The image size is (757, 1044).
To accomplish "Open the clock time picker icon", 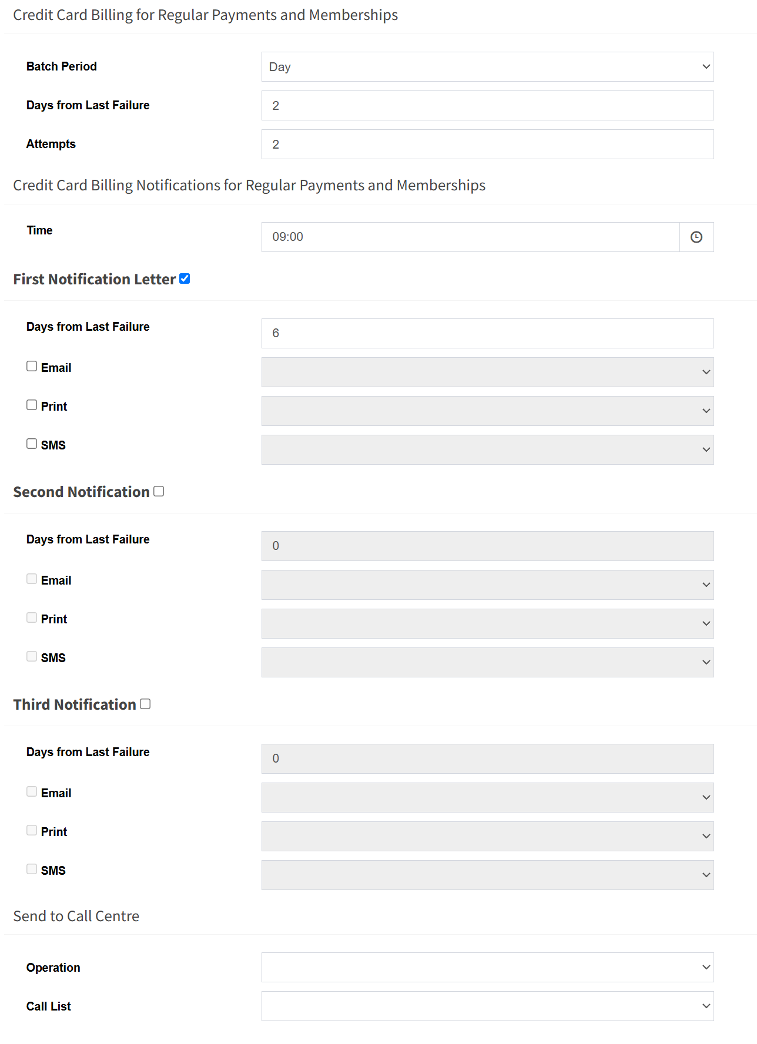I will coord(696,237).
